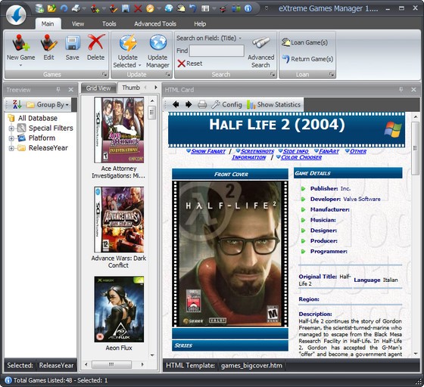The height and width of the screenshot is (387, 424).
Task: Select the Thumb view tab
Action: coord(131,88)
